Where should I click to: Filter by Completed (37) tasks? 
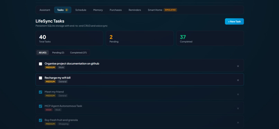click(79, 53)
